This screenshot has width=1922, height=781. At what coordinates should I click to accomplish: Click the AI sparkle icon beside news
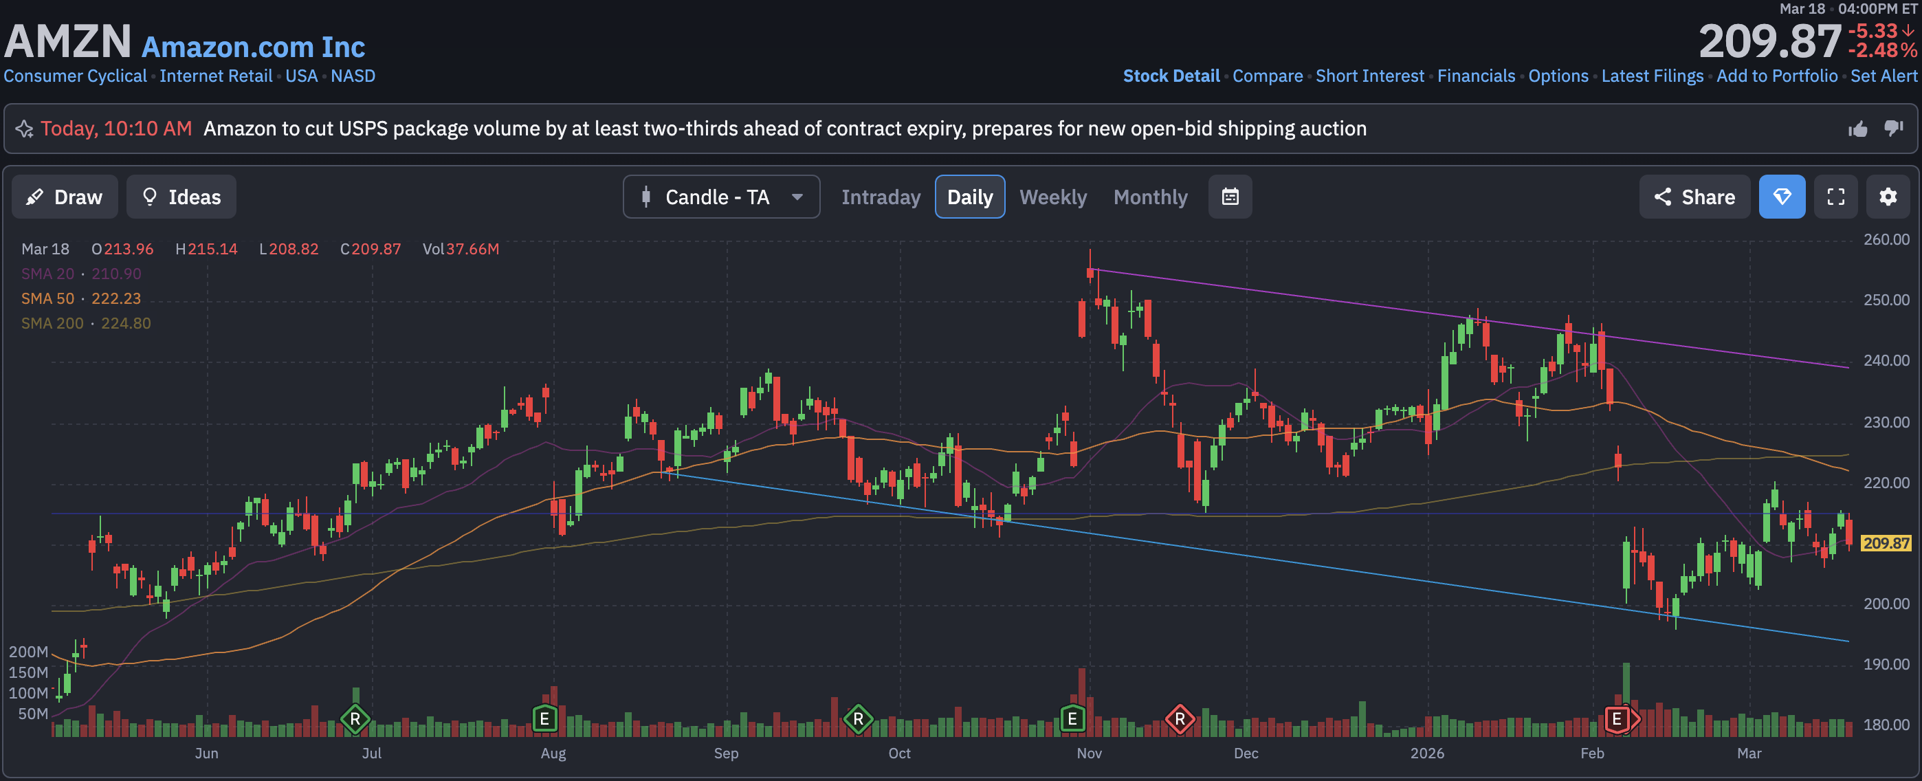24,129
